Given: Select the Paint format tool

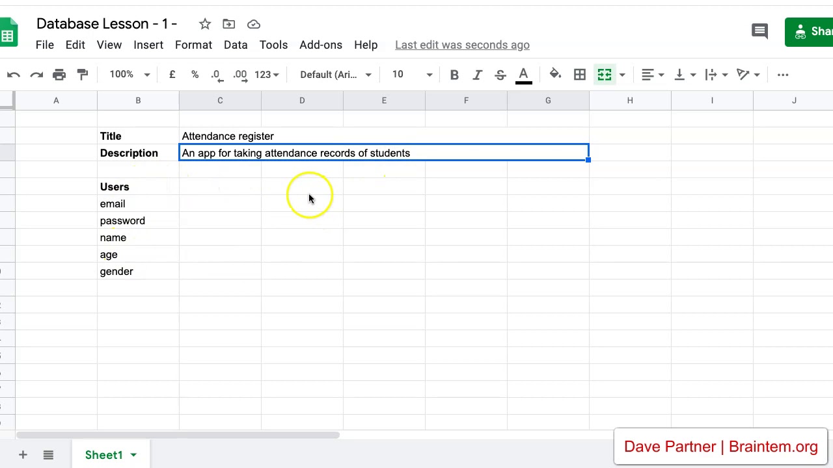Looking at the screenshot, I should coord(83,75).
